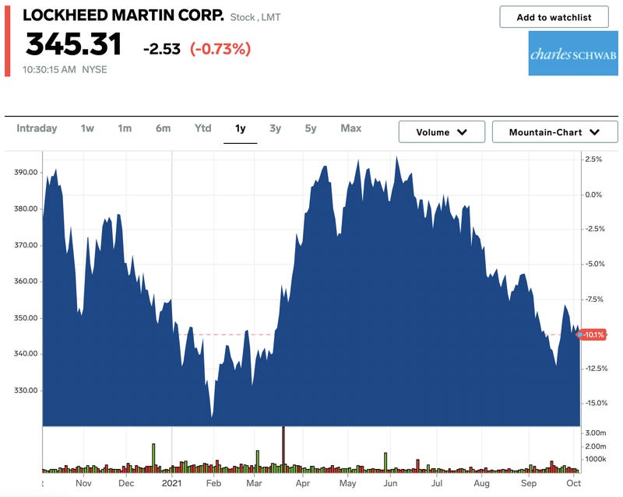Click the Nov date axis label
Image resolution: width=623 pixels, height=497 pixels.
(x=83, y=483)
